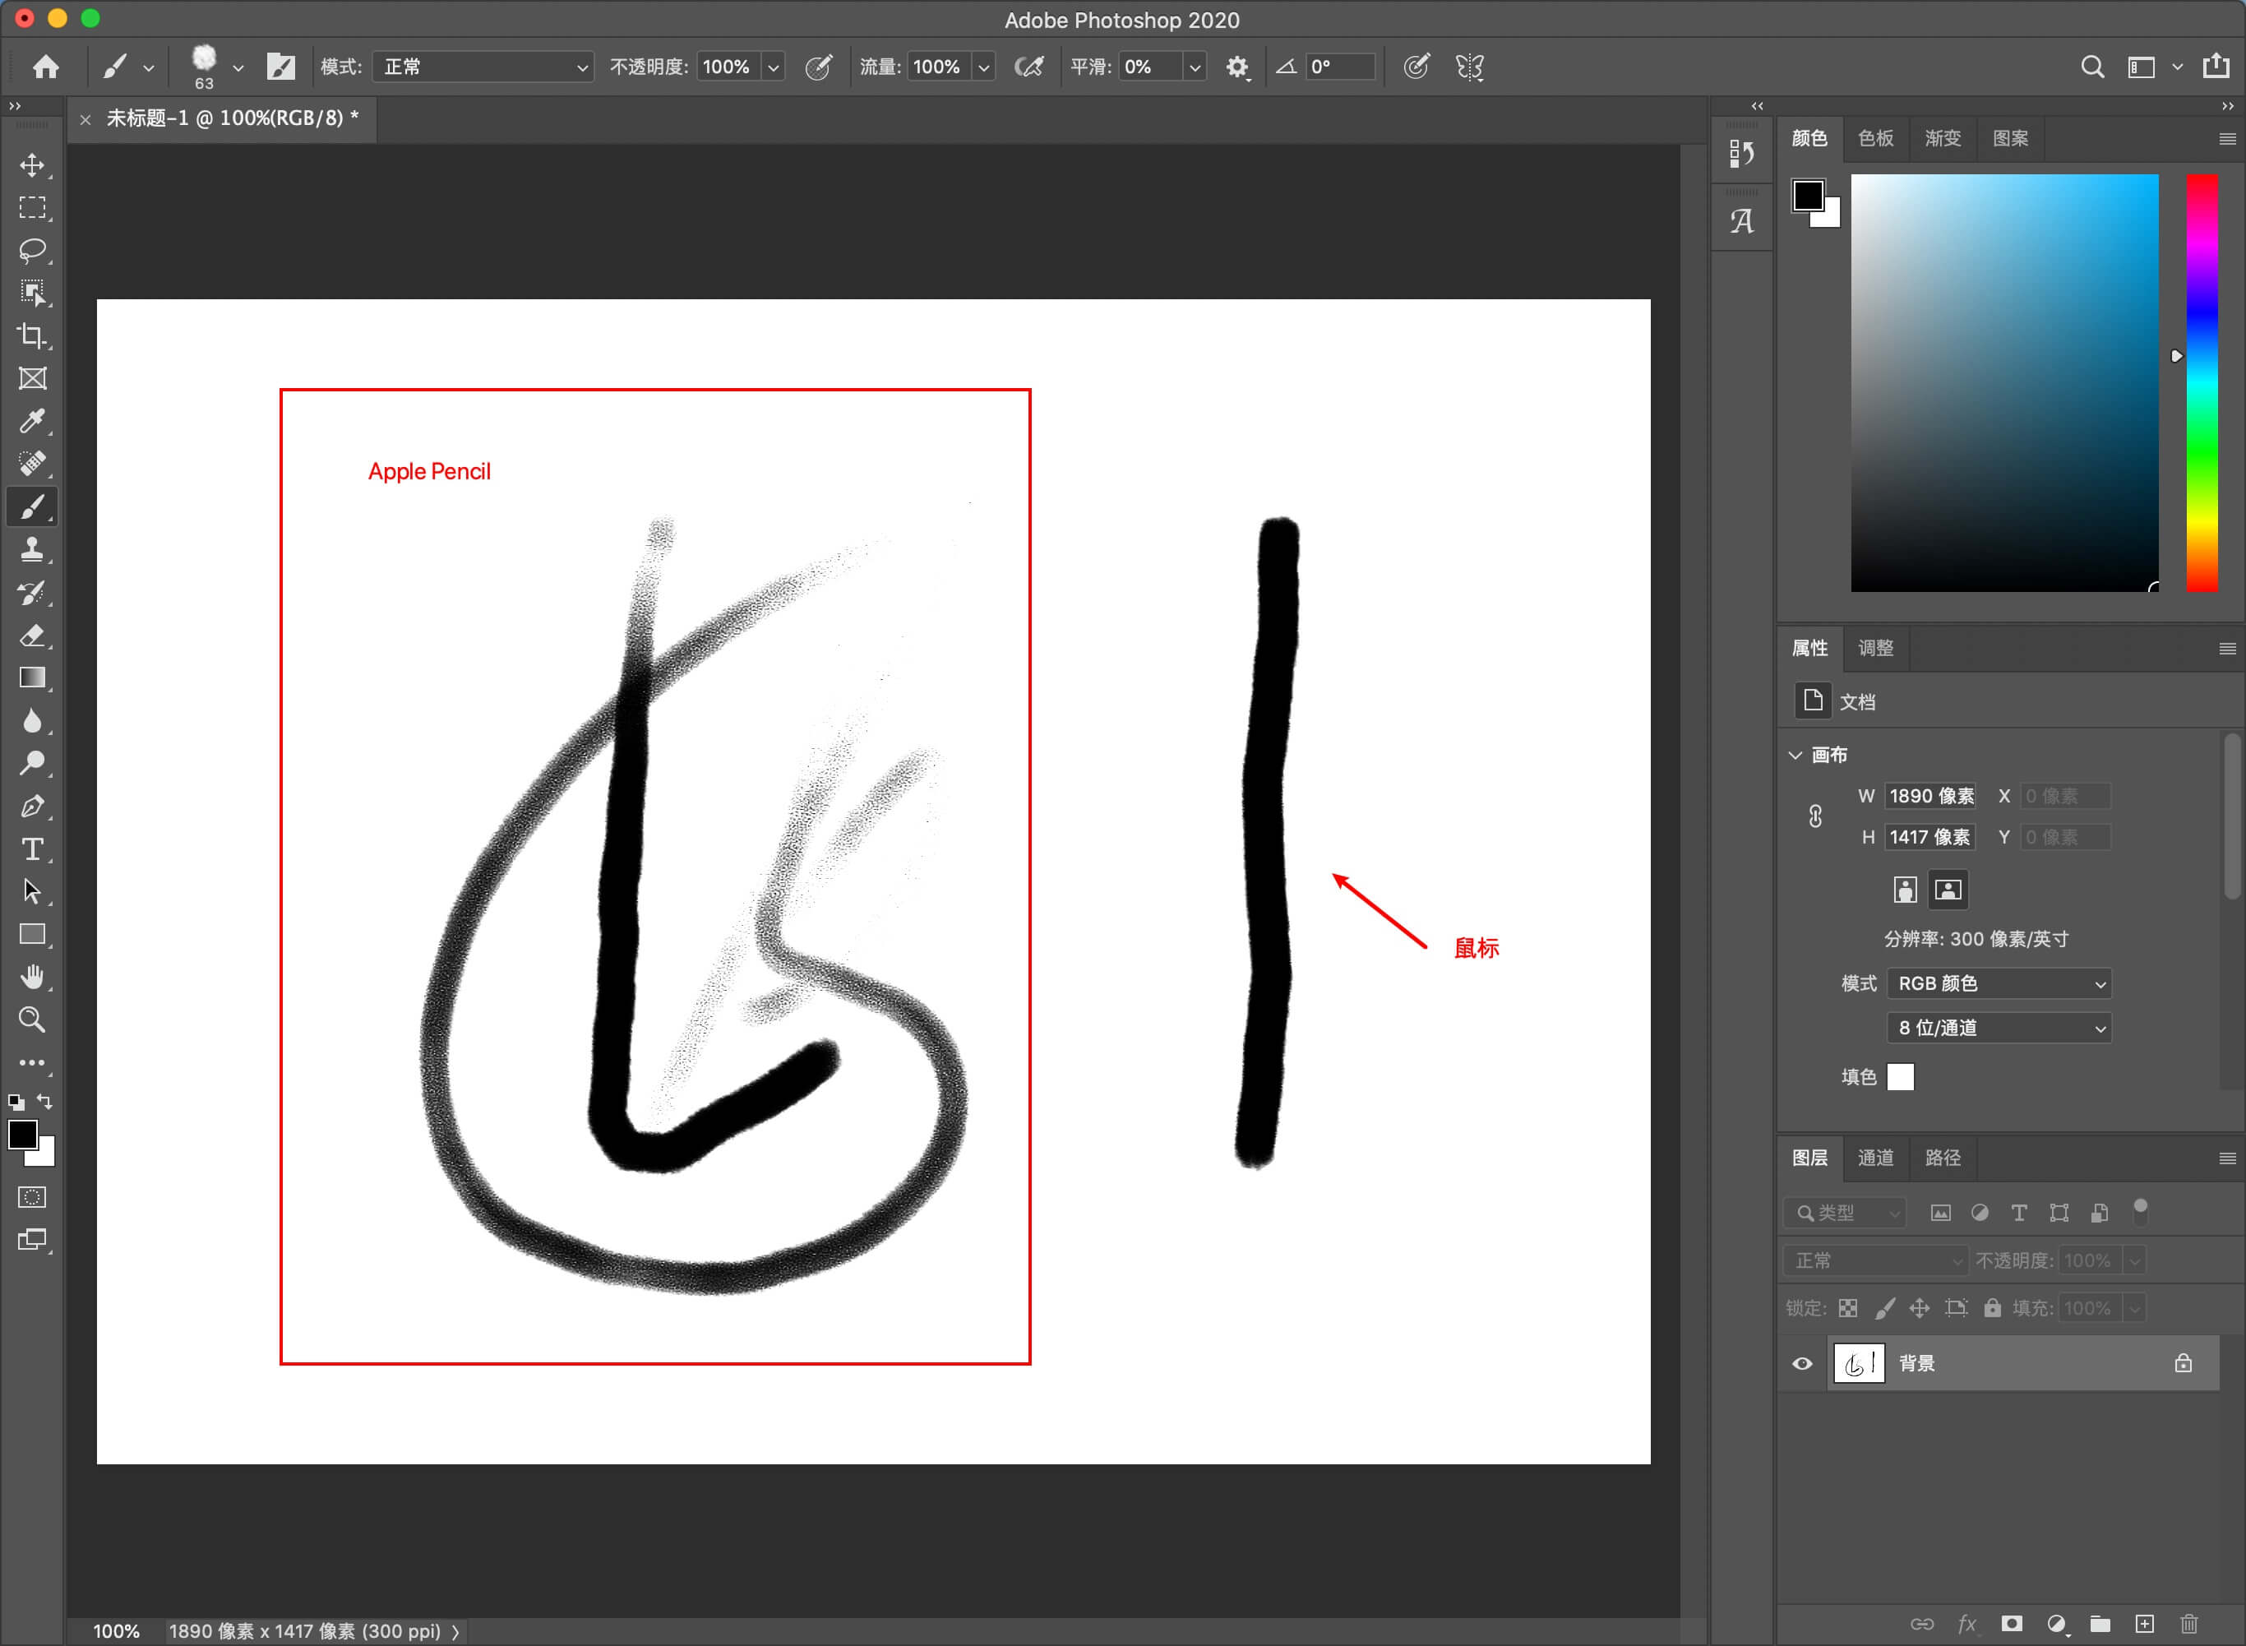Toggle symmetry paint butterfly option
Viewport: 2246px width, 1646px height.
click(x=1469, y=67)
